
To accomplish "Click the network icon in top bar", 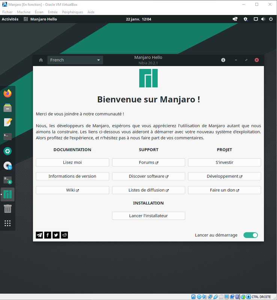I will [235, 19].
